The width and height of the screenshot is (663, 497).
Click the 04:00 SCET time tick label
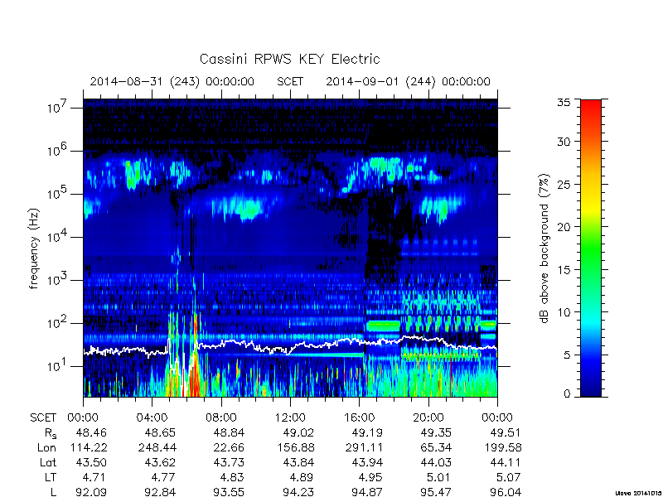(x=152, y=418)
